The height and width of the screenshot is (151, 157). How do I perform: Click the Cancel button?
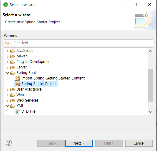click(x=139, y=143)
